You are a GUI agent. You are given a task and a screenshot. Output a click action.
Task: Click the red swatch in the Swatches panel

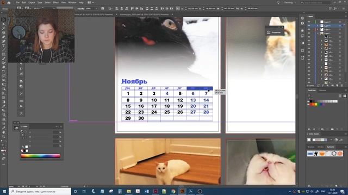tap(311, 105)
